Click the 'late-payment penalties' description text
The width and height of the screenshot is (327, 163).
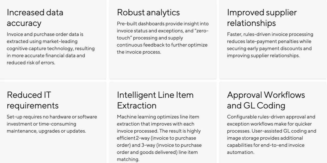click(275, 41)
